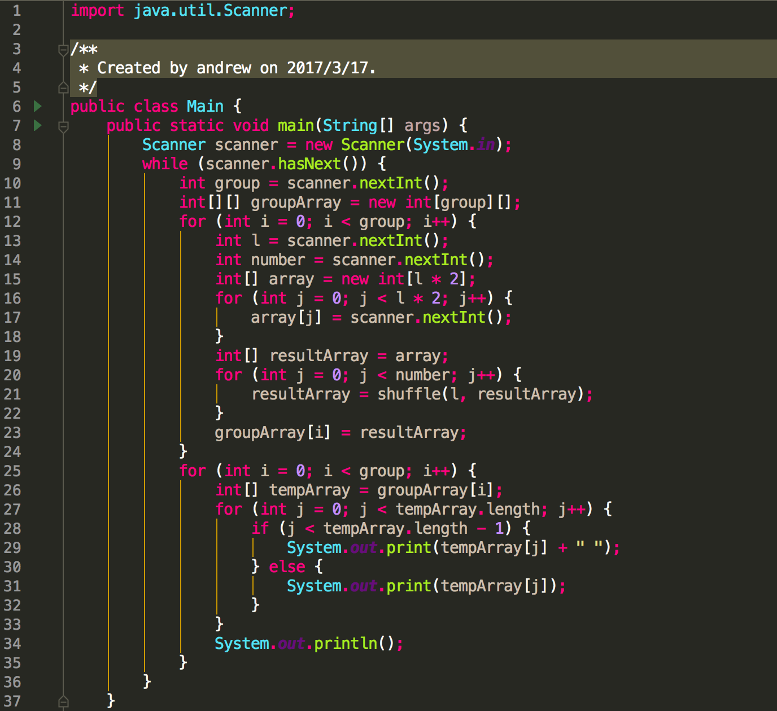Click 'j < number' on line 20
777x711 pixels.
tap(404, 375)
